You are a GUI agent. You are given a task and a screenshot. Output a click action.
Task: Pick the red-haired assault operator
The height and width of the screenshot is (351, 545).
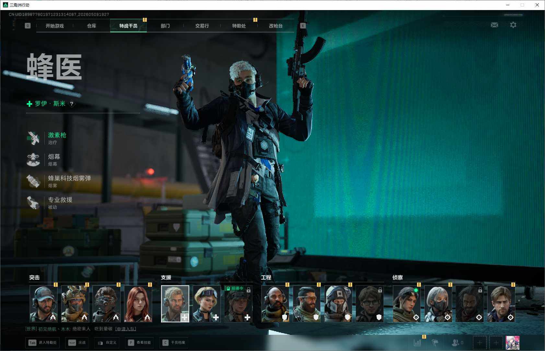138,304
